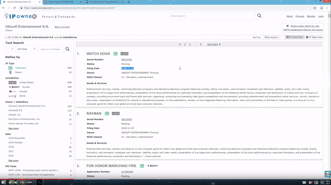331x185 pixels.
Task: Switch to Did Ubisoft Just Tease Watch Dogs tab
Action: (x=104, y=2)
